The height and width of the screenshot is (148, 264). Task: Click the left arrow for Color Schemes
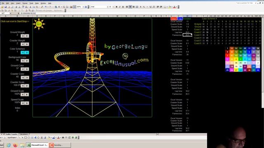(23, 53)
